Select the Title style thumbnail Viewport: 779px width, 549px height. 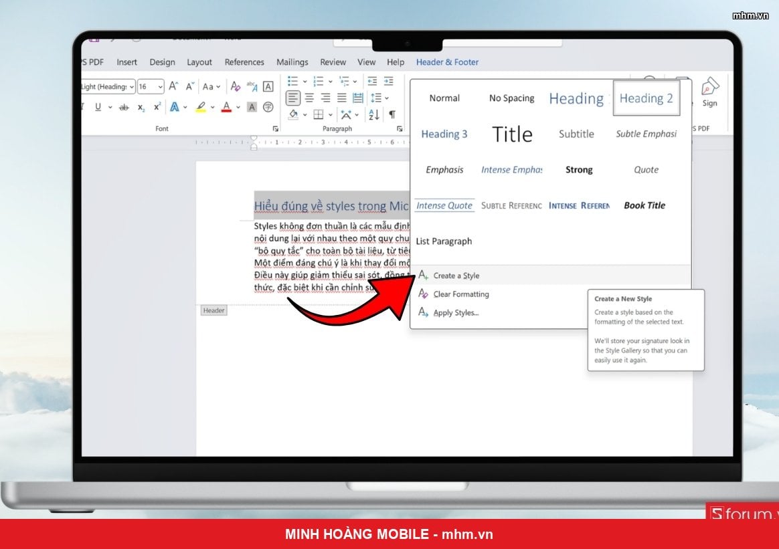[512, 134]
